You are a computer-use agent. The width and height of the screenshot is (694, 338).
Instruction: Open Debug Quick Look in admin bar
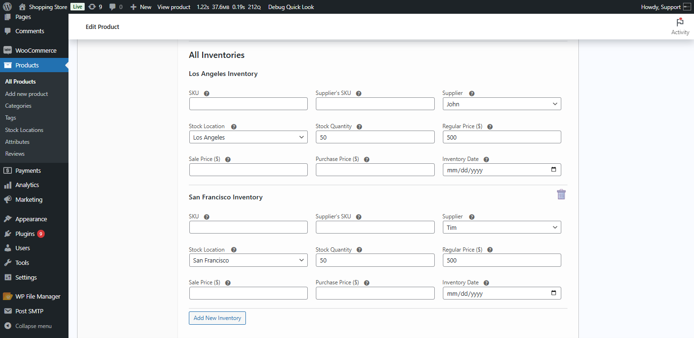click(x=291, y=7)
